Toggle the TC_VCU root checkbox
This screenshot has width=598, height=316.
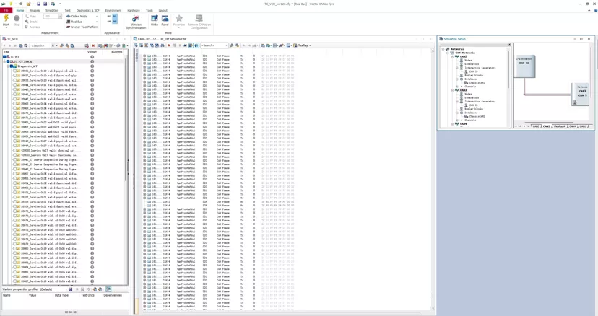(x=4, y=57)
